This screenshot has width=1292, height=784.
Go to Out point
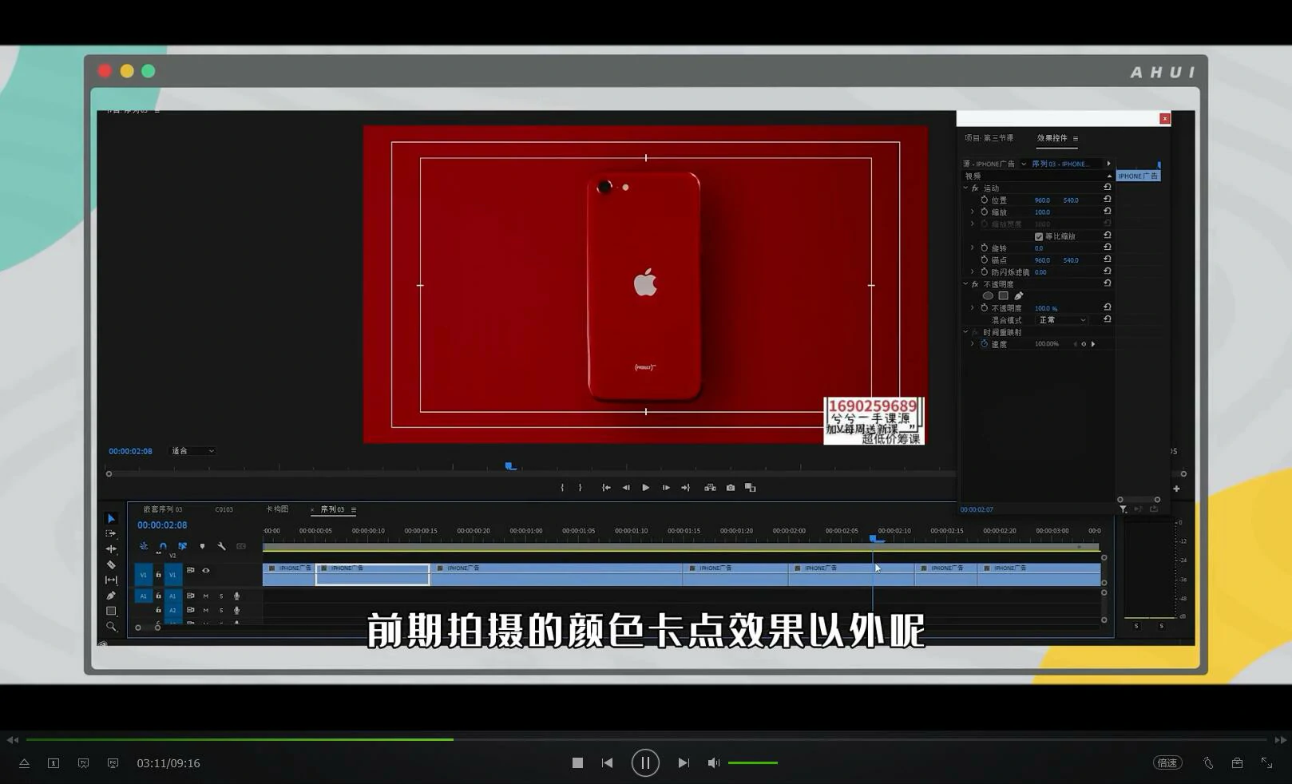pos(685,488)
